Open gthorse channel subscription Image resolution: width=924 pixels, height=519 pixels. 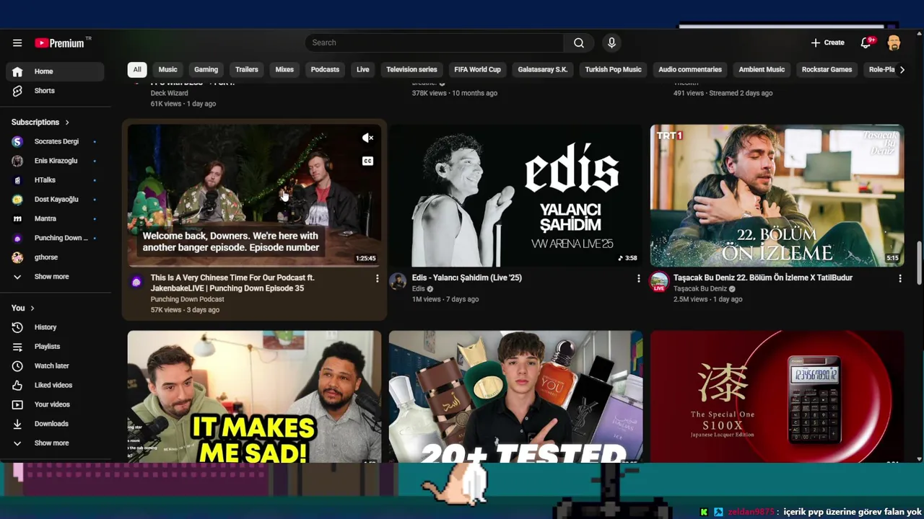(55, 257)
